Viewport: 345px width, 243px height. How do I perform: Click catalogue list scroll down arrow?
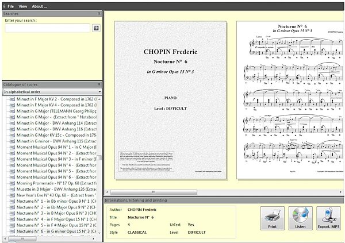99,233
